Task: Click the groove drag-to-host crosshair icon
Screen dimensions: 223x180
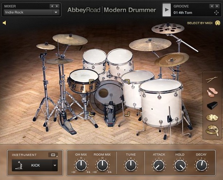Action: point(216,13)
